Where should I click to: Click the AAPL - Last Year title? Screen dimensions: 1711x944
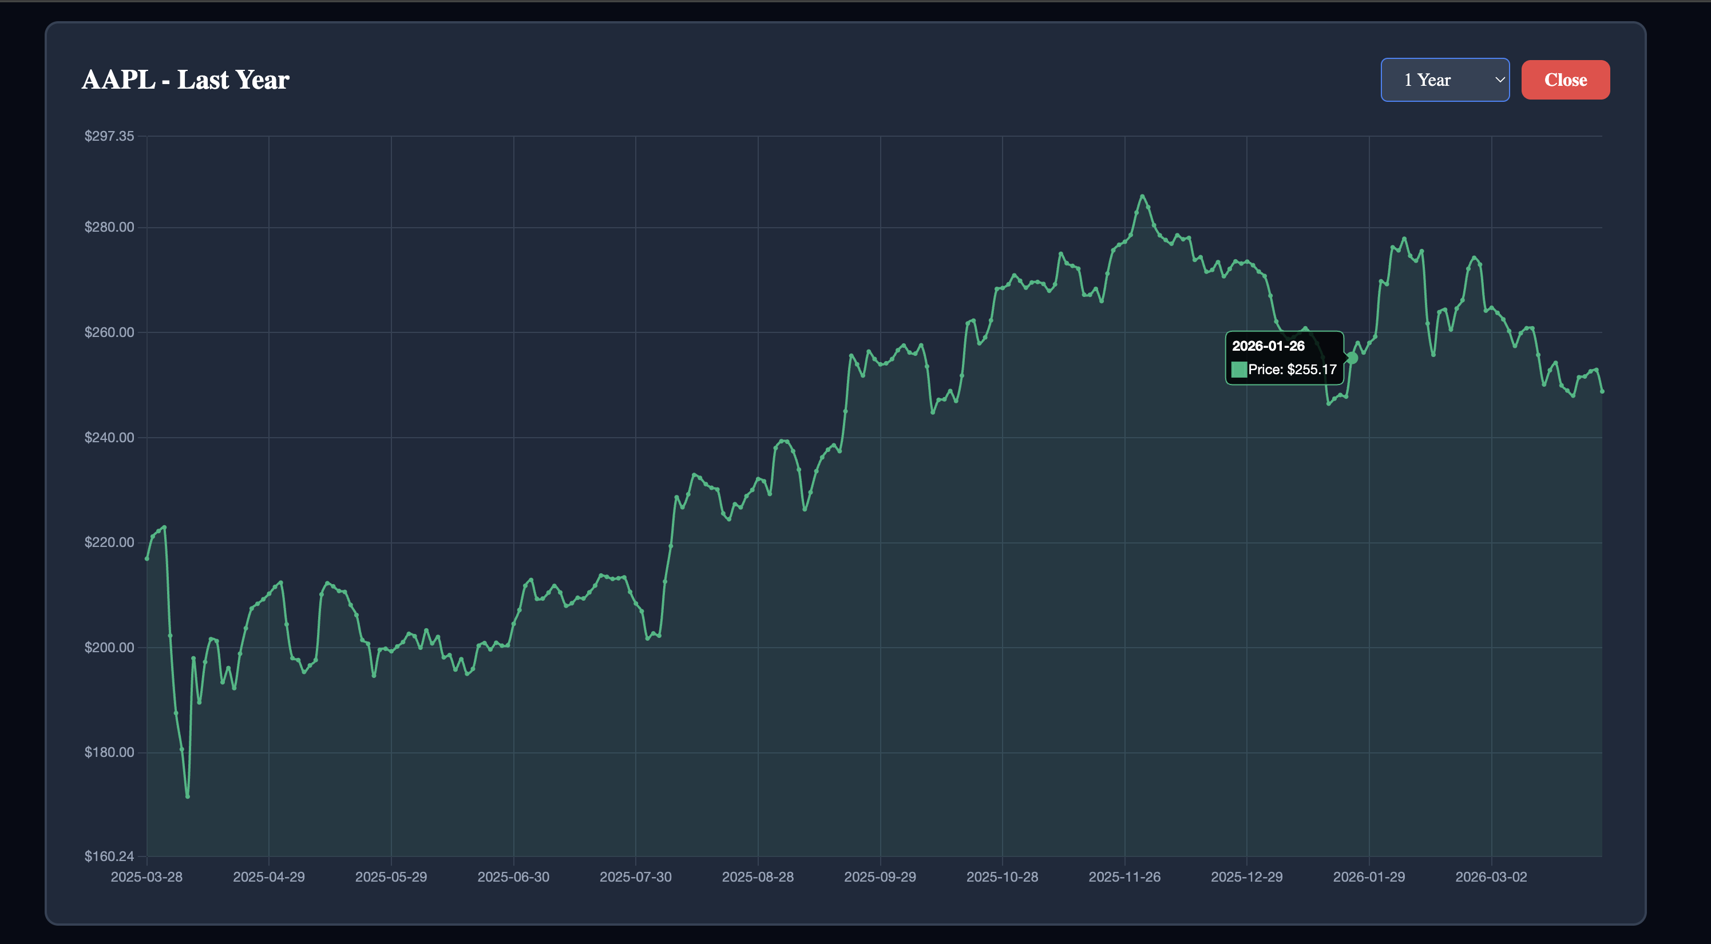tap(185, 80)
